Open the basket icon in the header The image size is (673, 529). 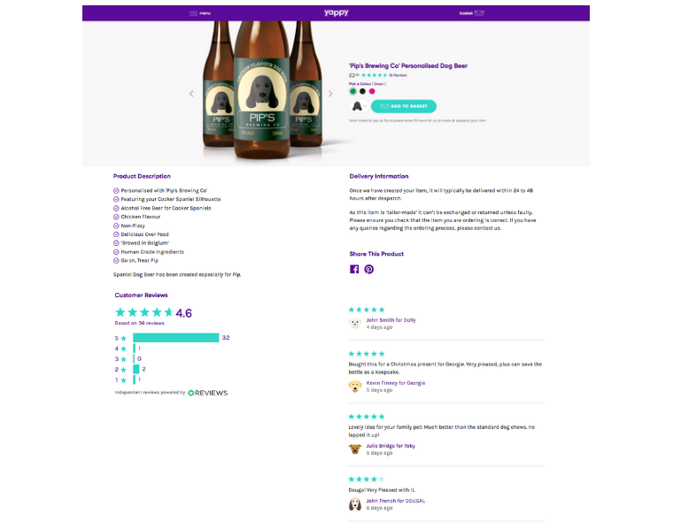tap(472, 13)
